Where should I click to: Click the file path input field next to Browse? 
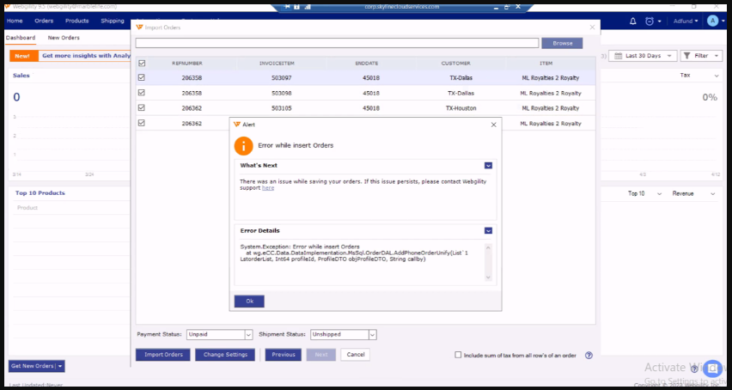[x=337, y=43]
